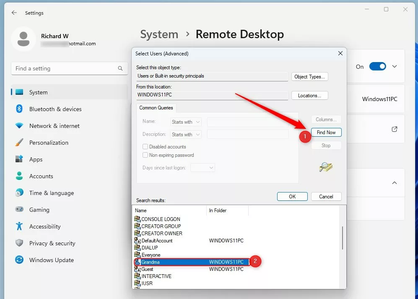The height and width of the screenshot is (299, 418).
Task: Select IUSR in search results
Action: [147, 283]
